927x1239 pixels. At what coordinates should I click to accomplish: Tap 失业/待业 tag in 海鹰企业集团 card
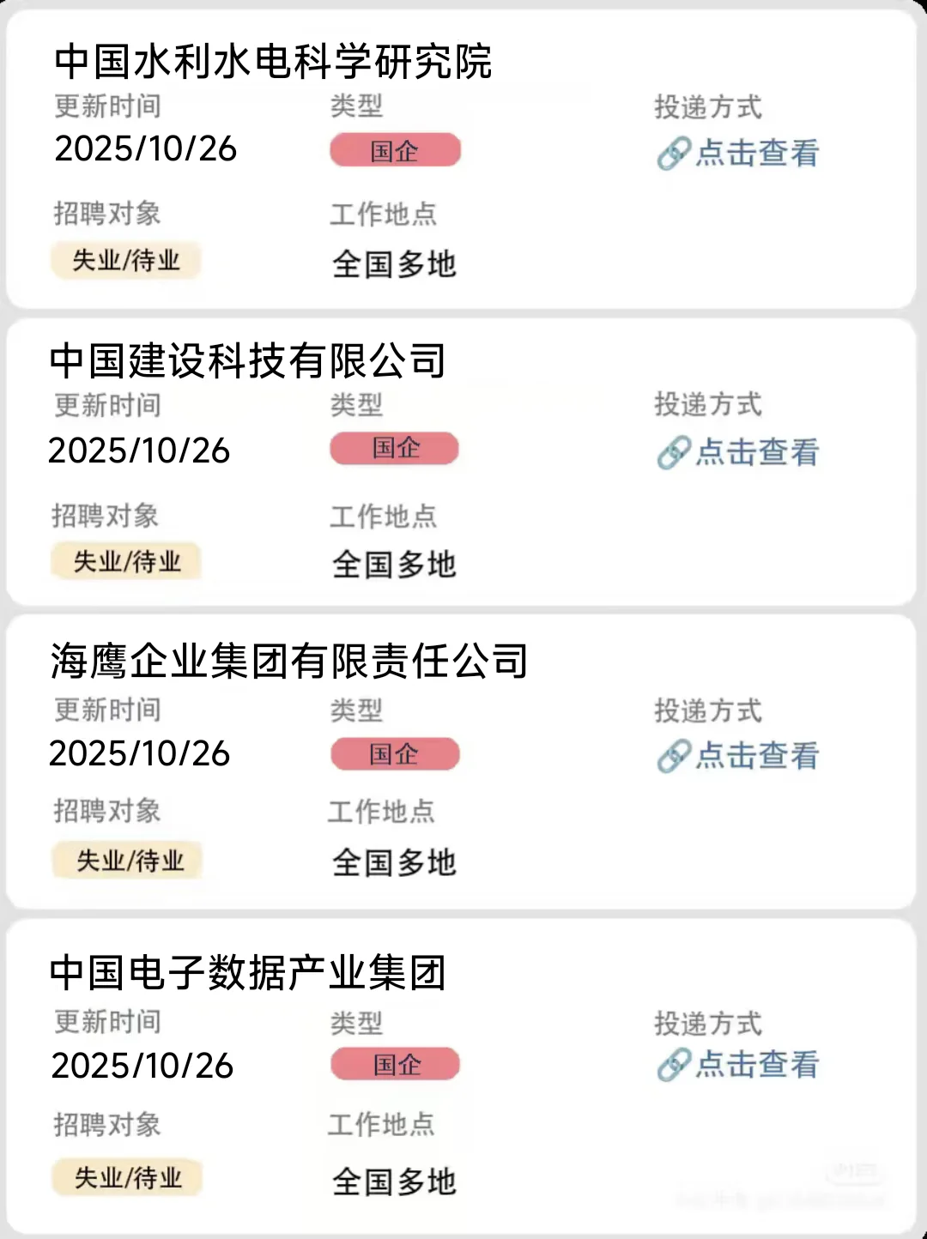tap(128, 861)
